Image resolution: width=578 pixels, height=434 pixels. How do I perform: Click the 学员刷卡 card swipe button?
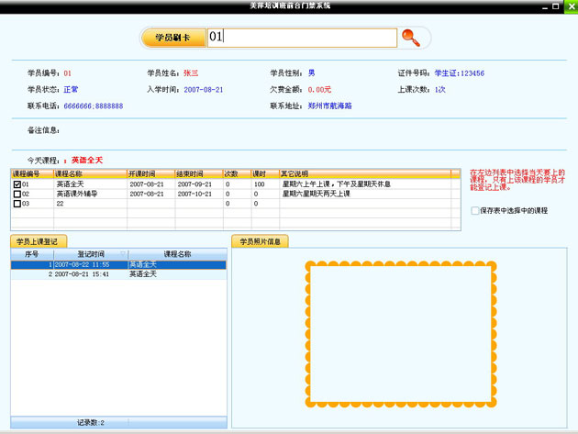[x=173, y=38]
